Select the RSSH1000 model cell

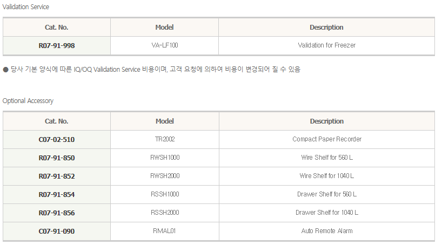point(165,194)
